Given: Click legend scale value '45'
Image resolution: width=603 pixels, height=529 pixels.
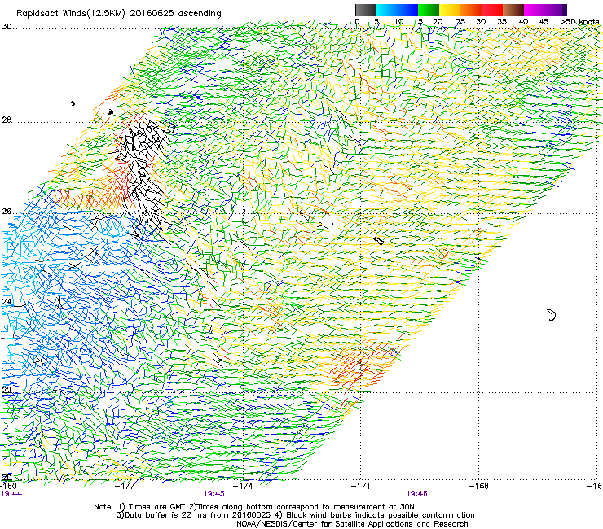Looking at the screenshot, I should pos(544,22).
